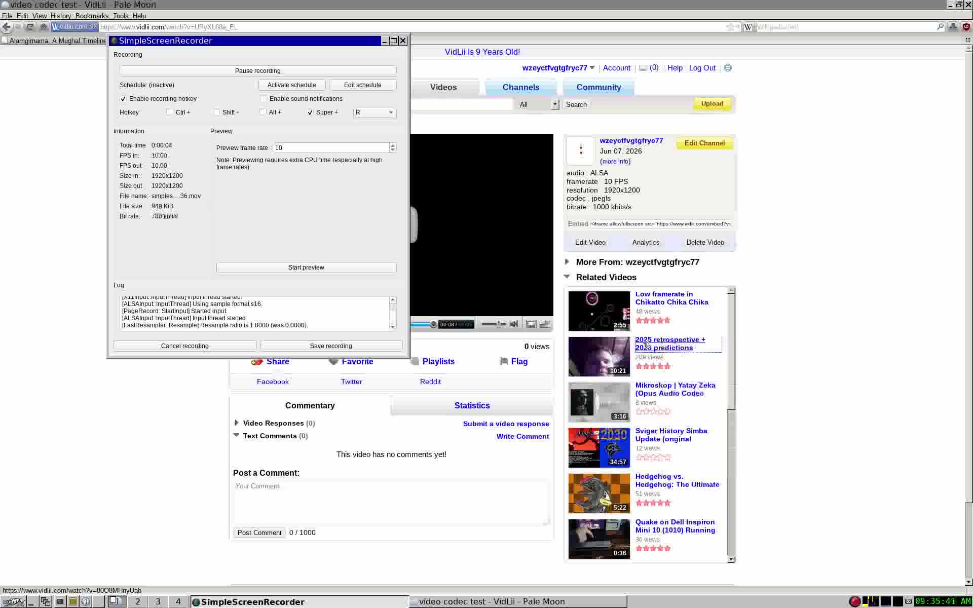Image resolution: width=973 pixels, height=608 pixels.
Task: Click the Playlists icon
Action: pos(415,361)
